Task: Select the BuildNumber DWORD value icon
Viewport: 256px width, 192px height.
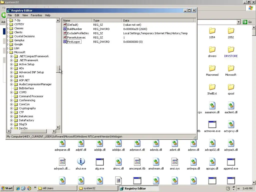Action: [x=65, y=29]
